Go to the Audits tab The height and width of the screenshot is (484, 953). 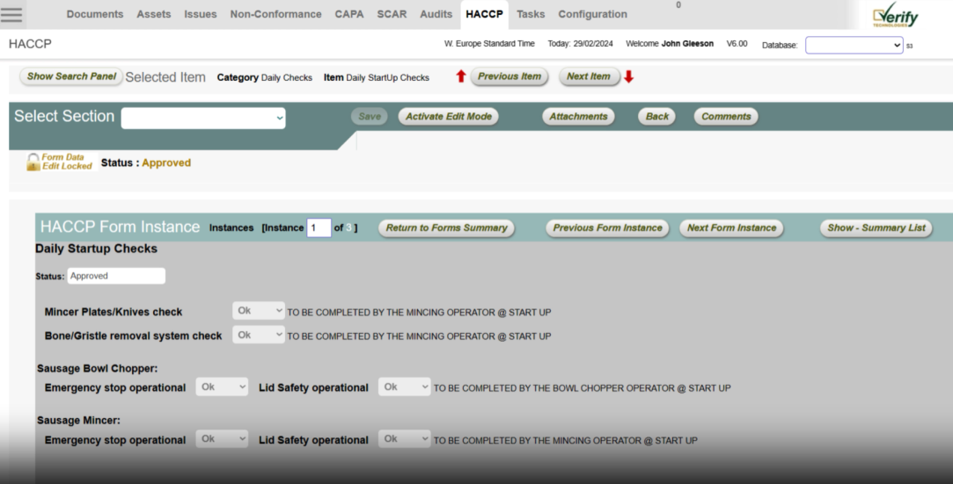436,14
